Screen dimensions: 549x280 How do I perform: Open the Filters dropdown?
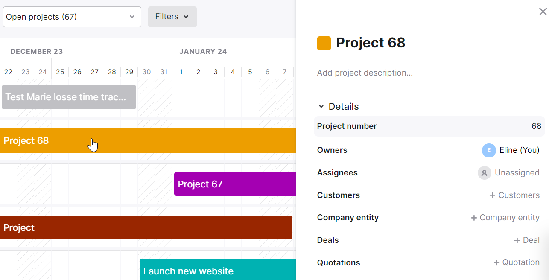pyautogui.click(x=172, y=17)
